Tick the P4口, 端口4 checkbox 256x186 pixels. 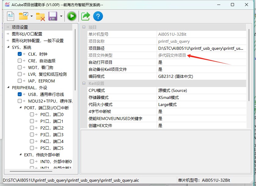pyautogui.click(x=32, y=141)
